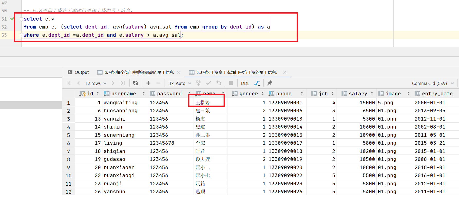Click the stop square icon in results toolbar

click(x=231, y=83)
